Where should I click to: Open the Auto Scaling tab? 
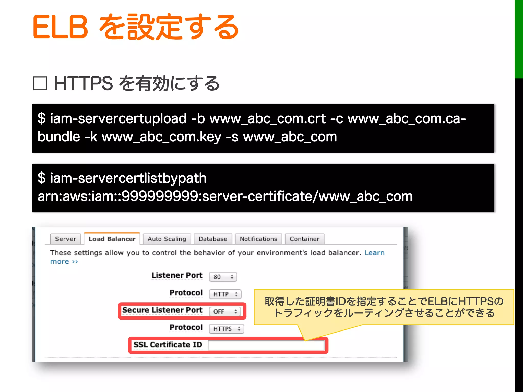coord(167,239)
